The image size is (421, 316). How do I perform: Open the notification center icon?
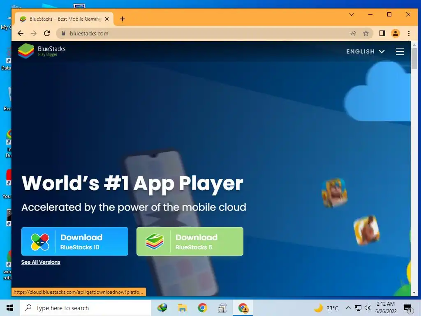(408, 309)
